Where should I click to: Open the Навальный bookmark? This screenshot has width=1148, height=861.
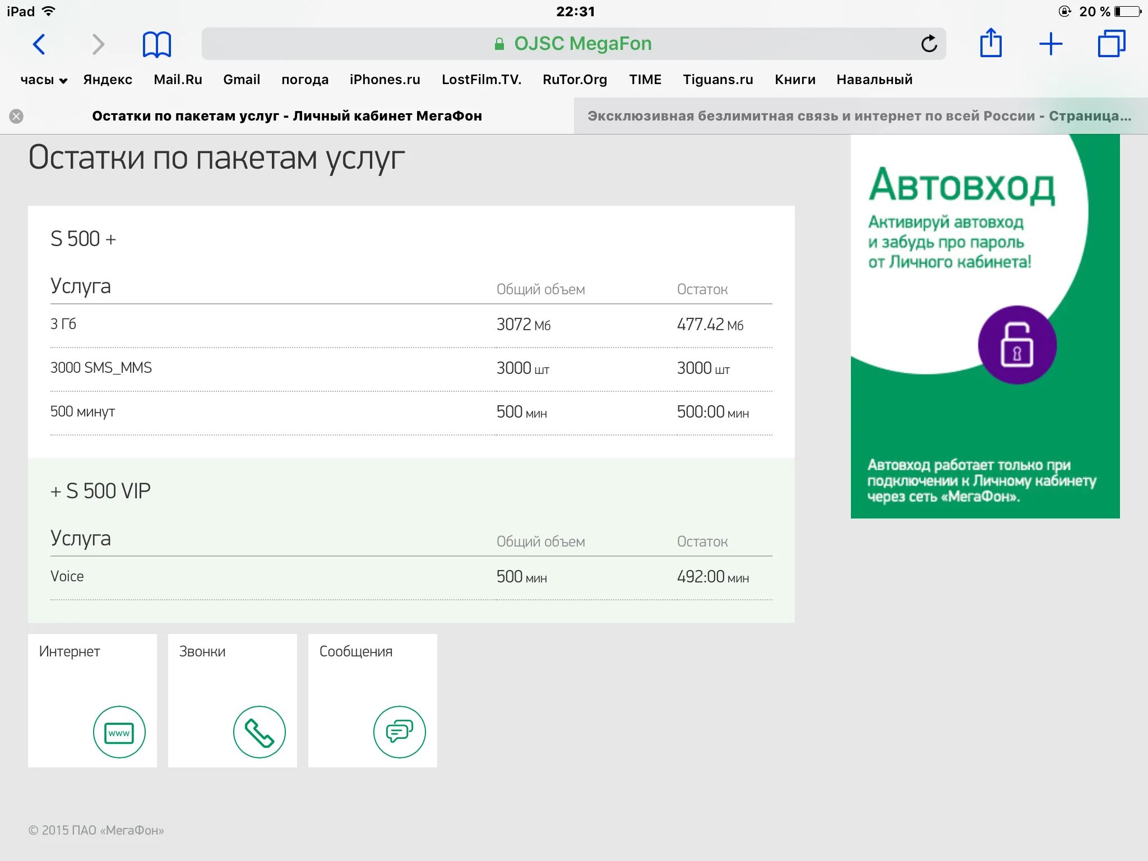[874, 80]
